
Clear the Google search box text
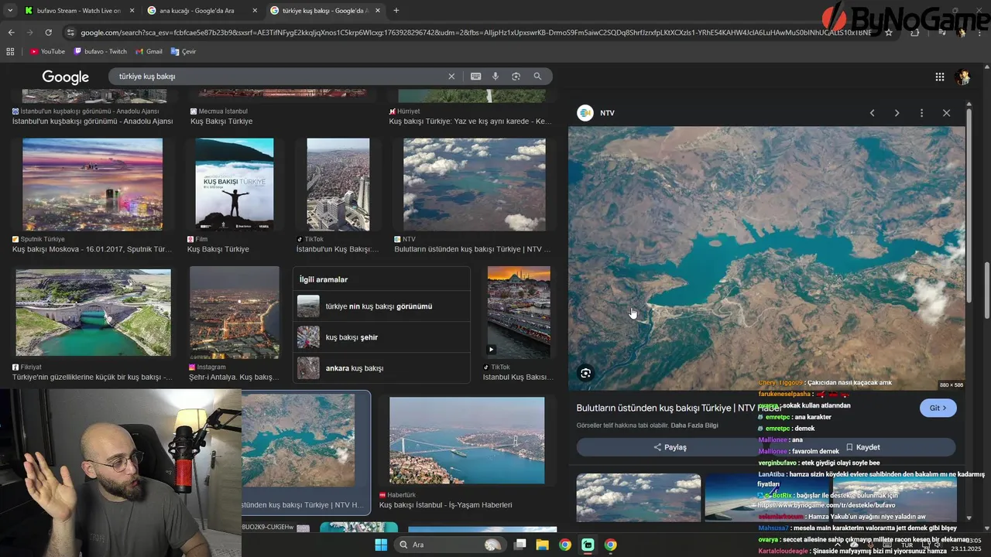[451, 77]
